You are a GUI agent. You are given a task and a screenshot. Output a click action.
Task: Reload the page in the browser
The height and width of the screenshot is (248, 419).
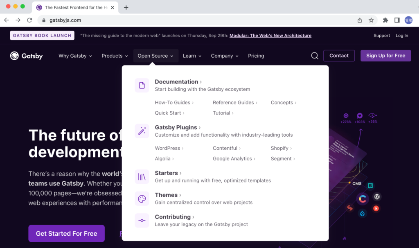coord(29,20)
